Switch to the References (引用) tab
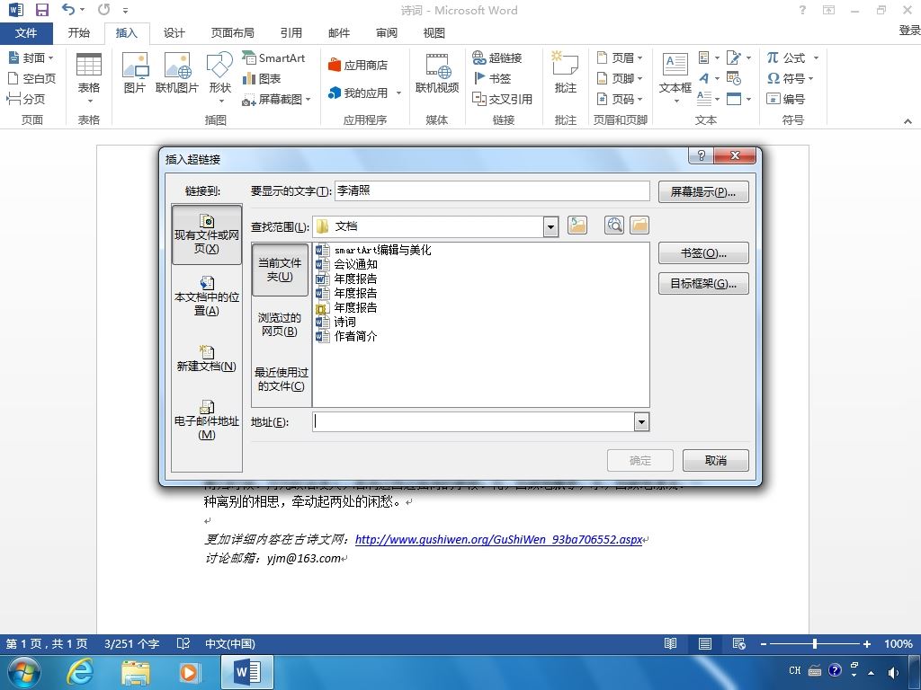Image resolution: width=921 pixels, height=690 pixels. click(291, 33)
